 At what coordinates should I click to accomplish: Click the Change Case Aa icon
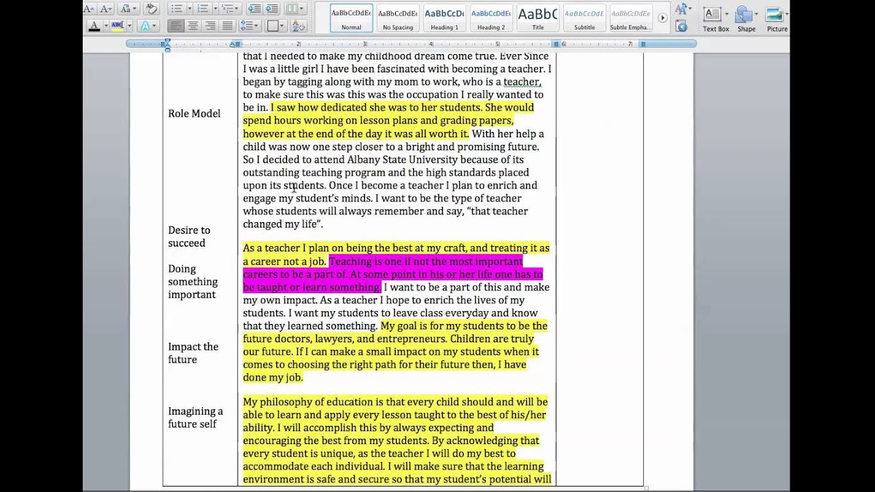[x=124, y=9]
